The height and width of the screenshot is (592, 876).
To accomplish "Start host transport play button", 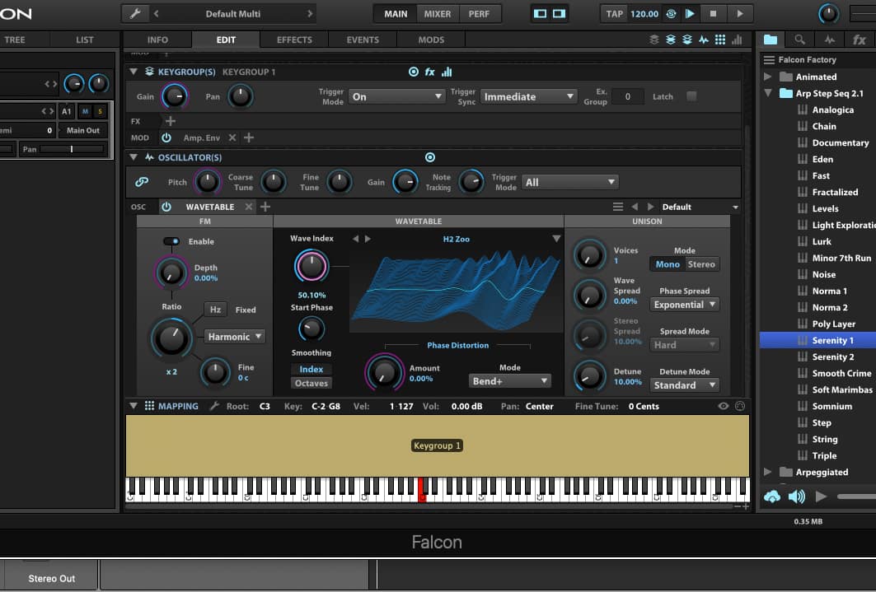I will tap(690, 14).
